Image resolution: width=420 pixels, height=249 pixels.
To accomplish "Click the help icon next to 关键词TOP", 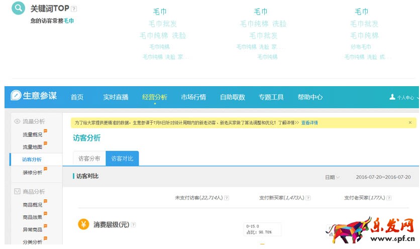I will click(x=74, y=9).
